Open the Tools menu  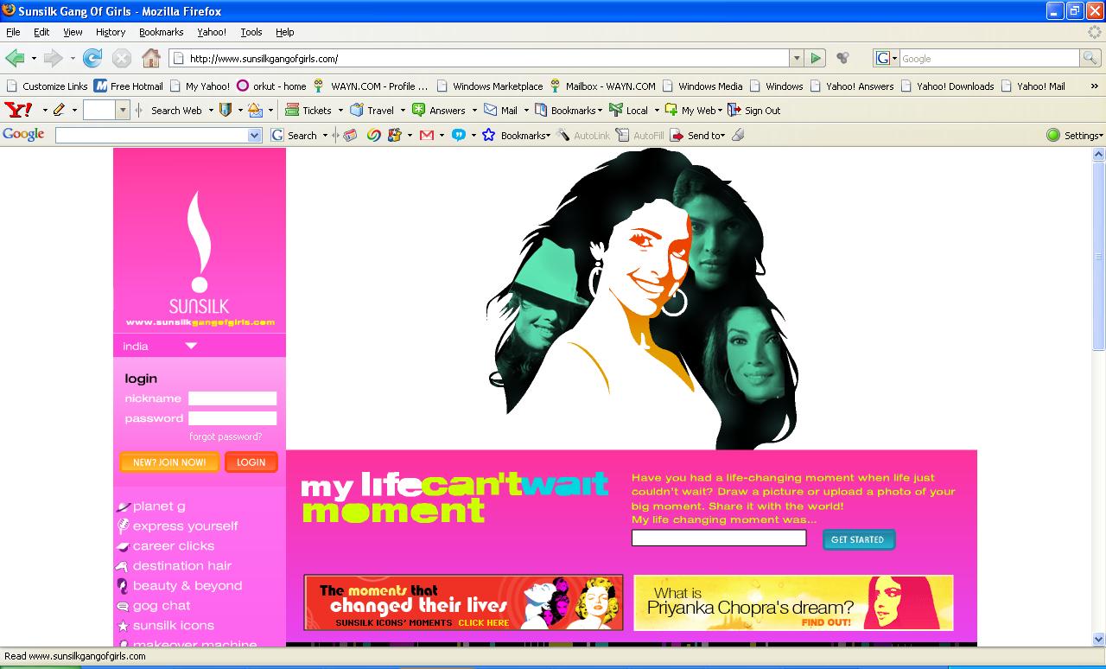[251, 32]
